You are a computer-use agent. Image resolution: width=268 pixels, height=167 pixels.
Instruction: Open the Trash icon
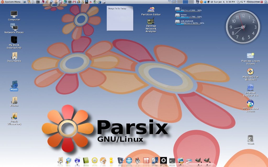(x=250, y=140)
